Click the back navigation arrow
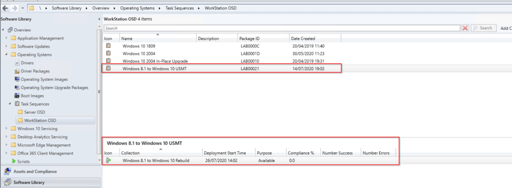This screenshot has height=188, width=512. click(5, 8)
